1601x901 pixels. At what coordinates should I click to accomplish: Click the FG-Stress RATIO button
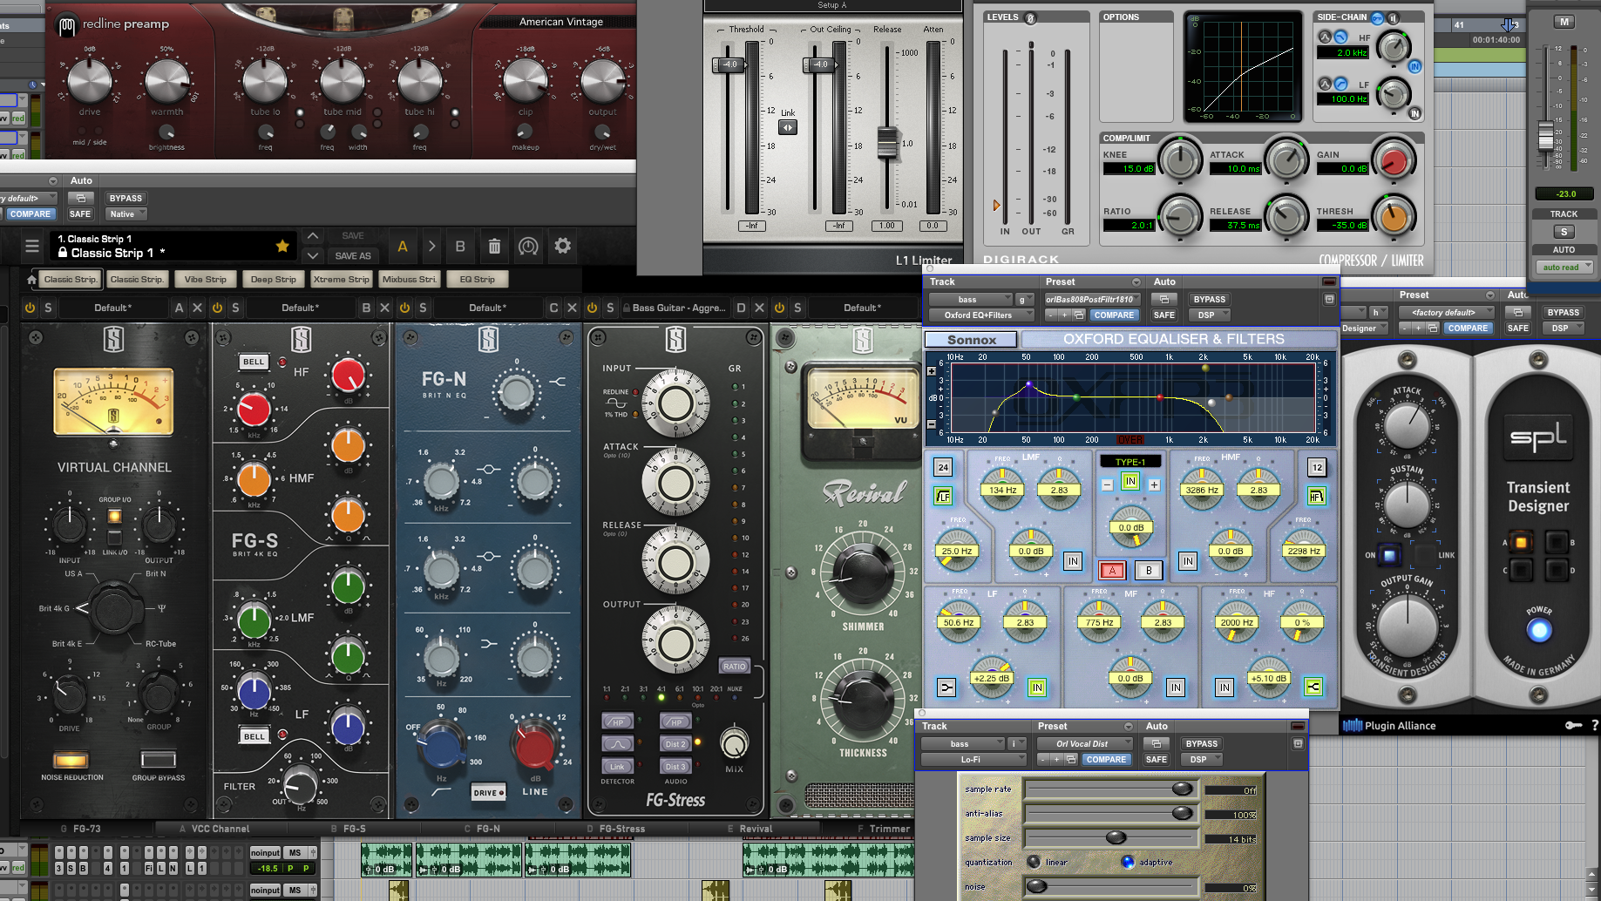pyautogui.click(x=734, y=666)
